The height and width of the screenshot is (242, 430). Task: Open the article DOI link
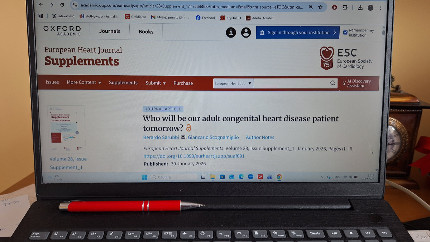coord(194,156)
